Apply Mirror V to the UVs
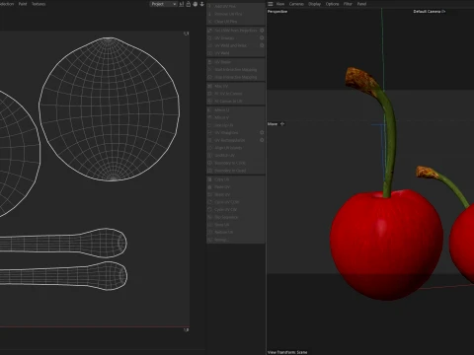The image size is (474, 355). tap(236, 117)
